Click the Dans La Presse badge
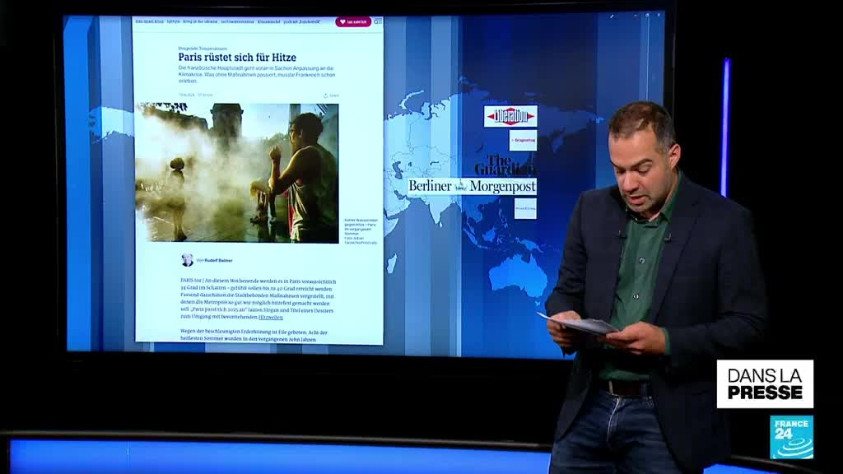This screenshot has width=843, height=474. pyautogui.click(x=765, y=383)
